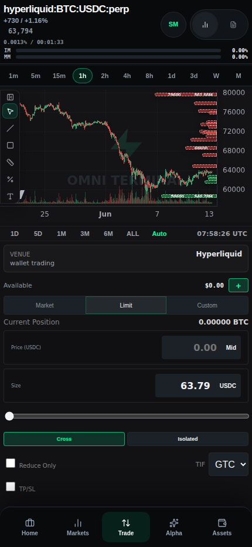Screen dimensions: 252x547
Task: Open Trade in bottom navigation
Action: click(126, 527)
